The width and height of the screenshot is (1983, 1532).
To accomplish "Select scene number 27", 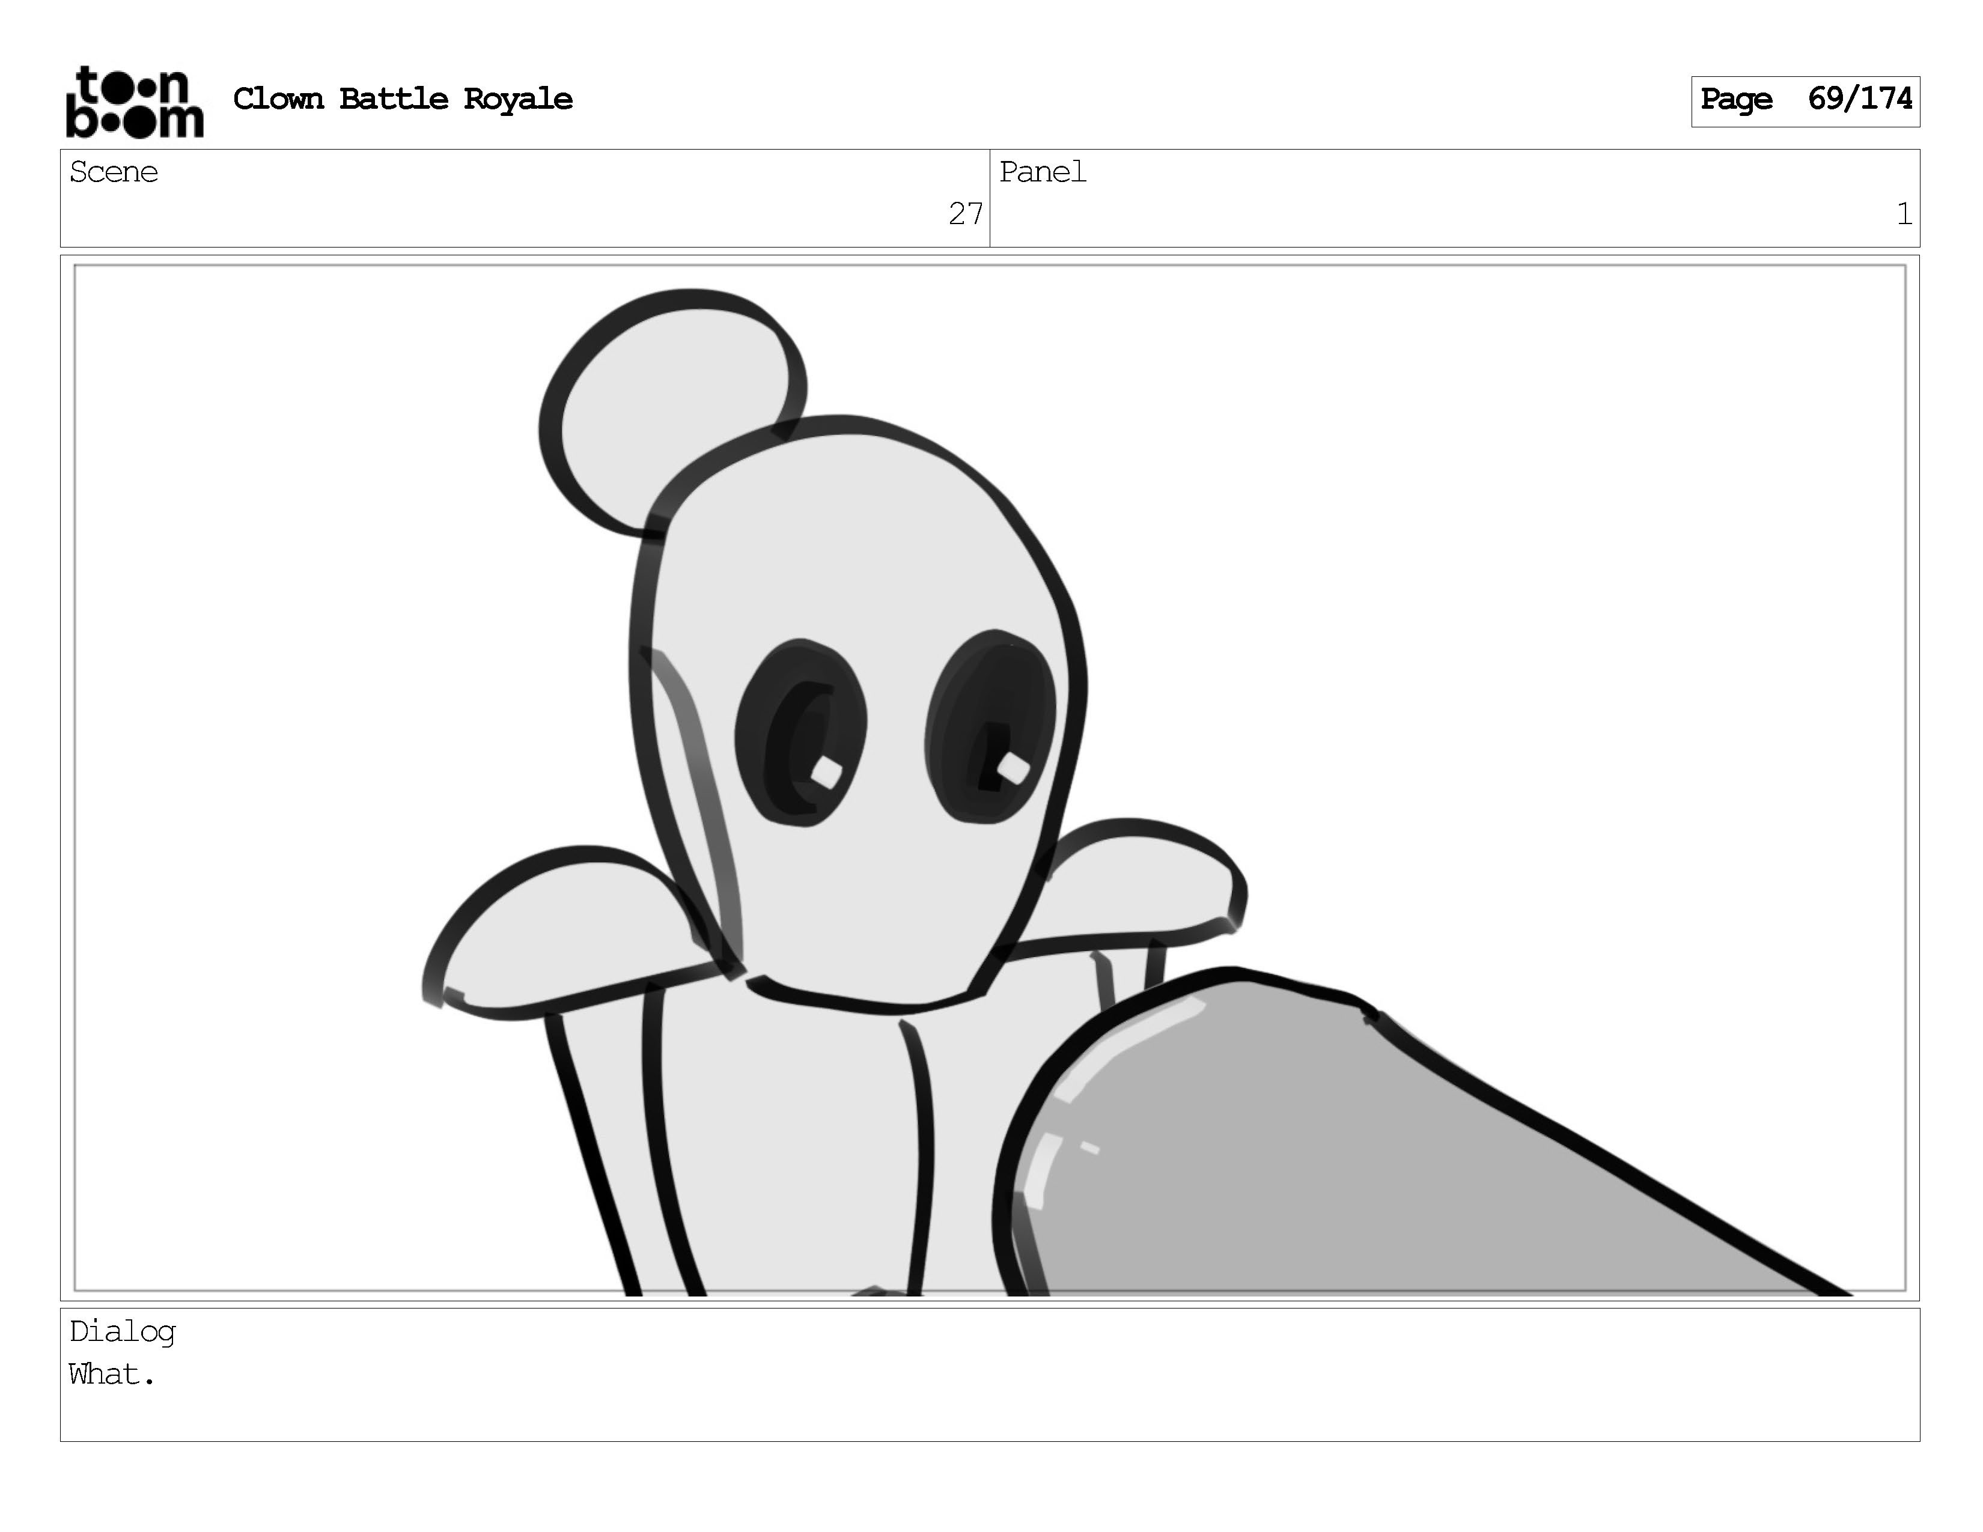I will pyautogui.click(x=965, y=214).
